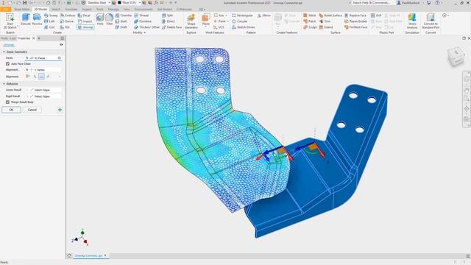Click Convert to Standard Part

[431, 21]
